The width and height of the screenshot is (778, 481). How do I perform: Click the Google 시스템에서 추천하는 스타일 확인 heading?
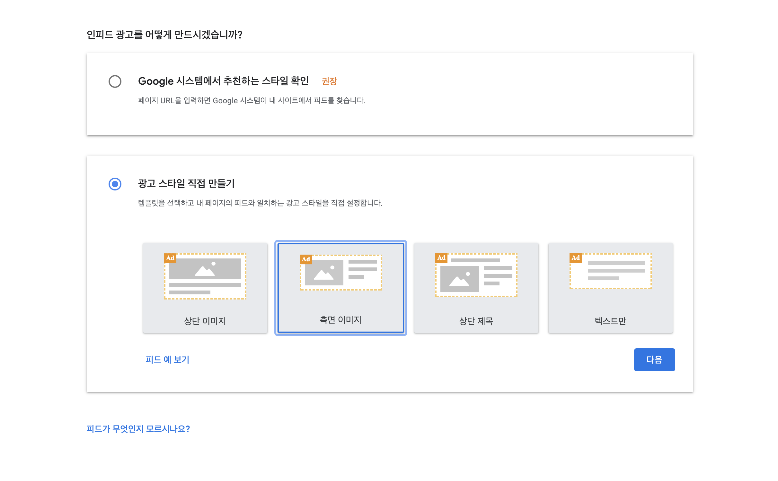(x=223, y=81)
